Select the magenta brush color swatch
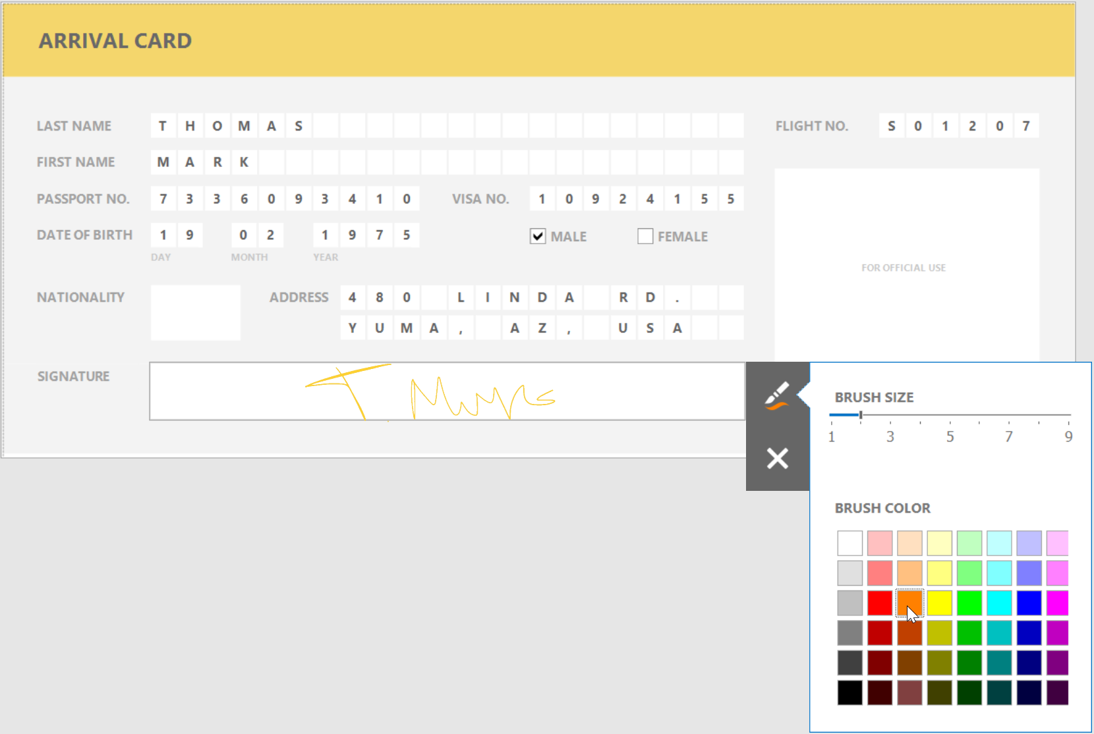Viewport: 1094px width, 734px height. 1058,603
